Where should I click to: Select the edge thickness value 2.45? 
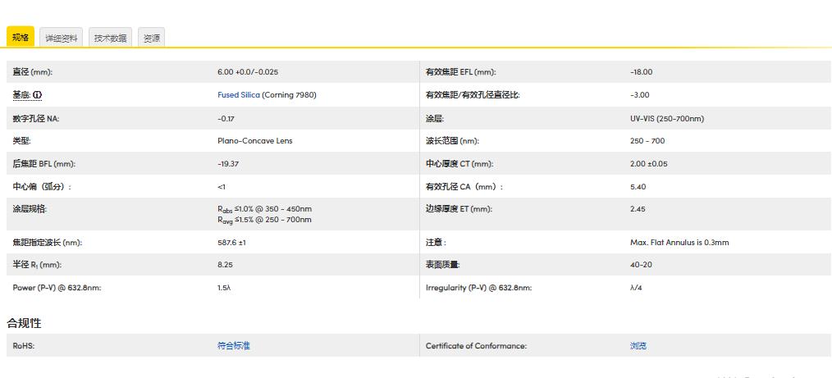point(638,209)
